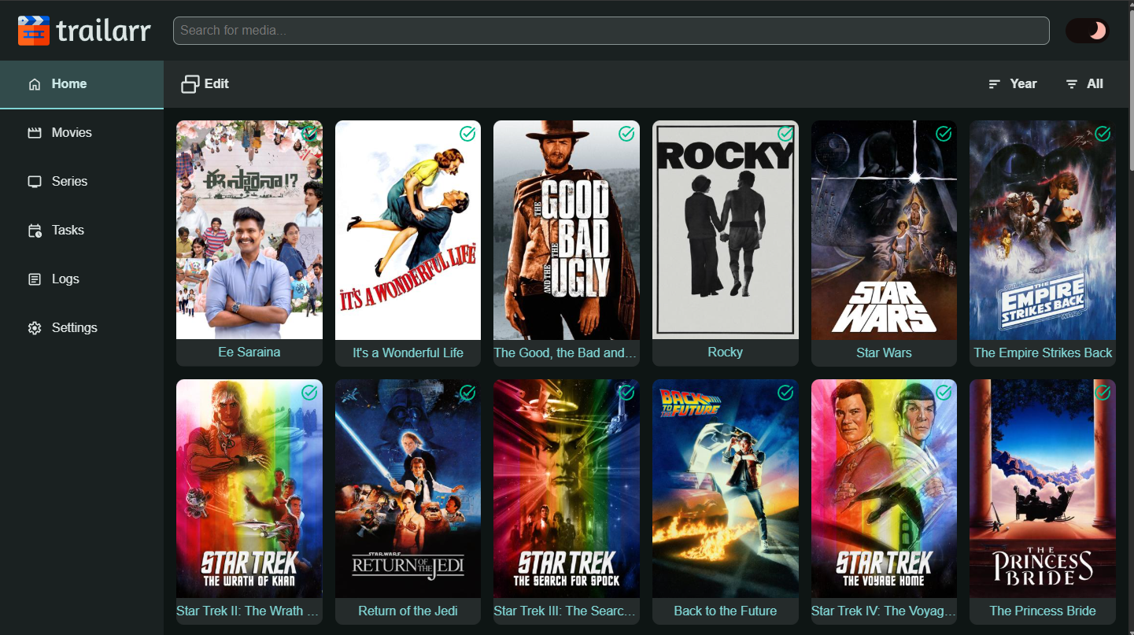This screenshot has height=635, width=1134.
Task: Click the sort lines icon beside Year
Action: pos(995,84)
